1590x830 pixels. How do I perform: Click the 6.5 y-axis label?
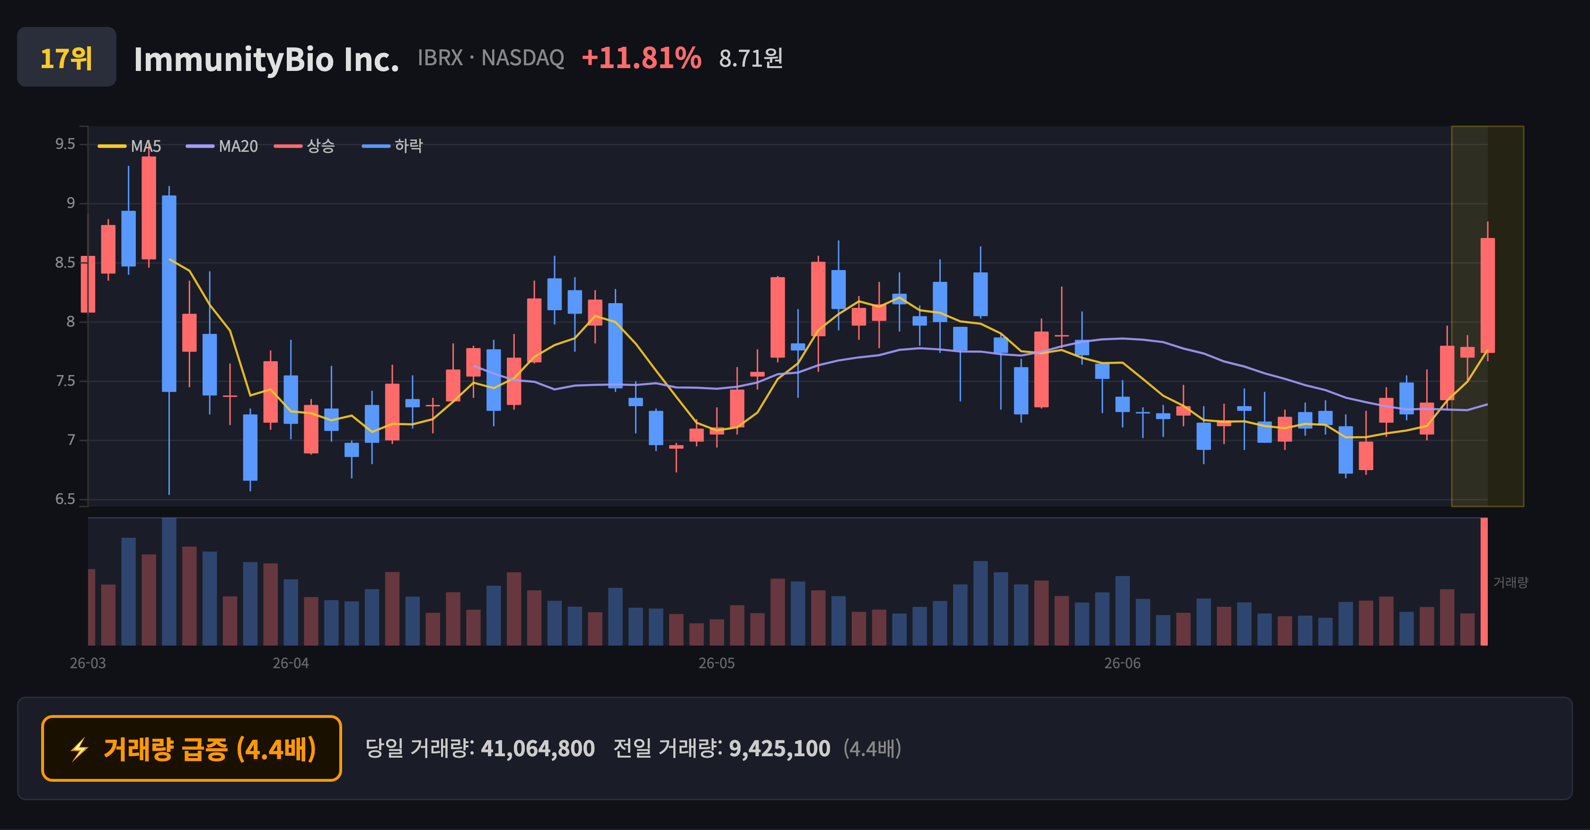click(x=65, y=499)
